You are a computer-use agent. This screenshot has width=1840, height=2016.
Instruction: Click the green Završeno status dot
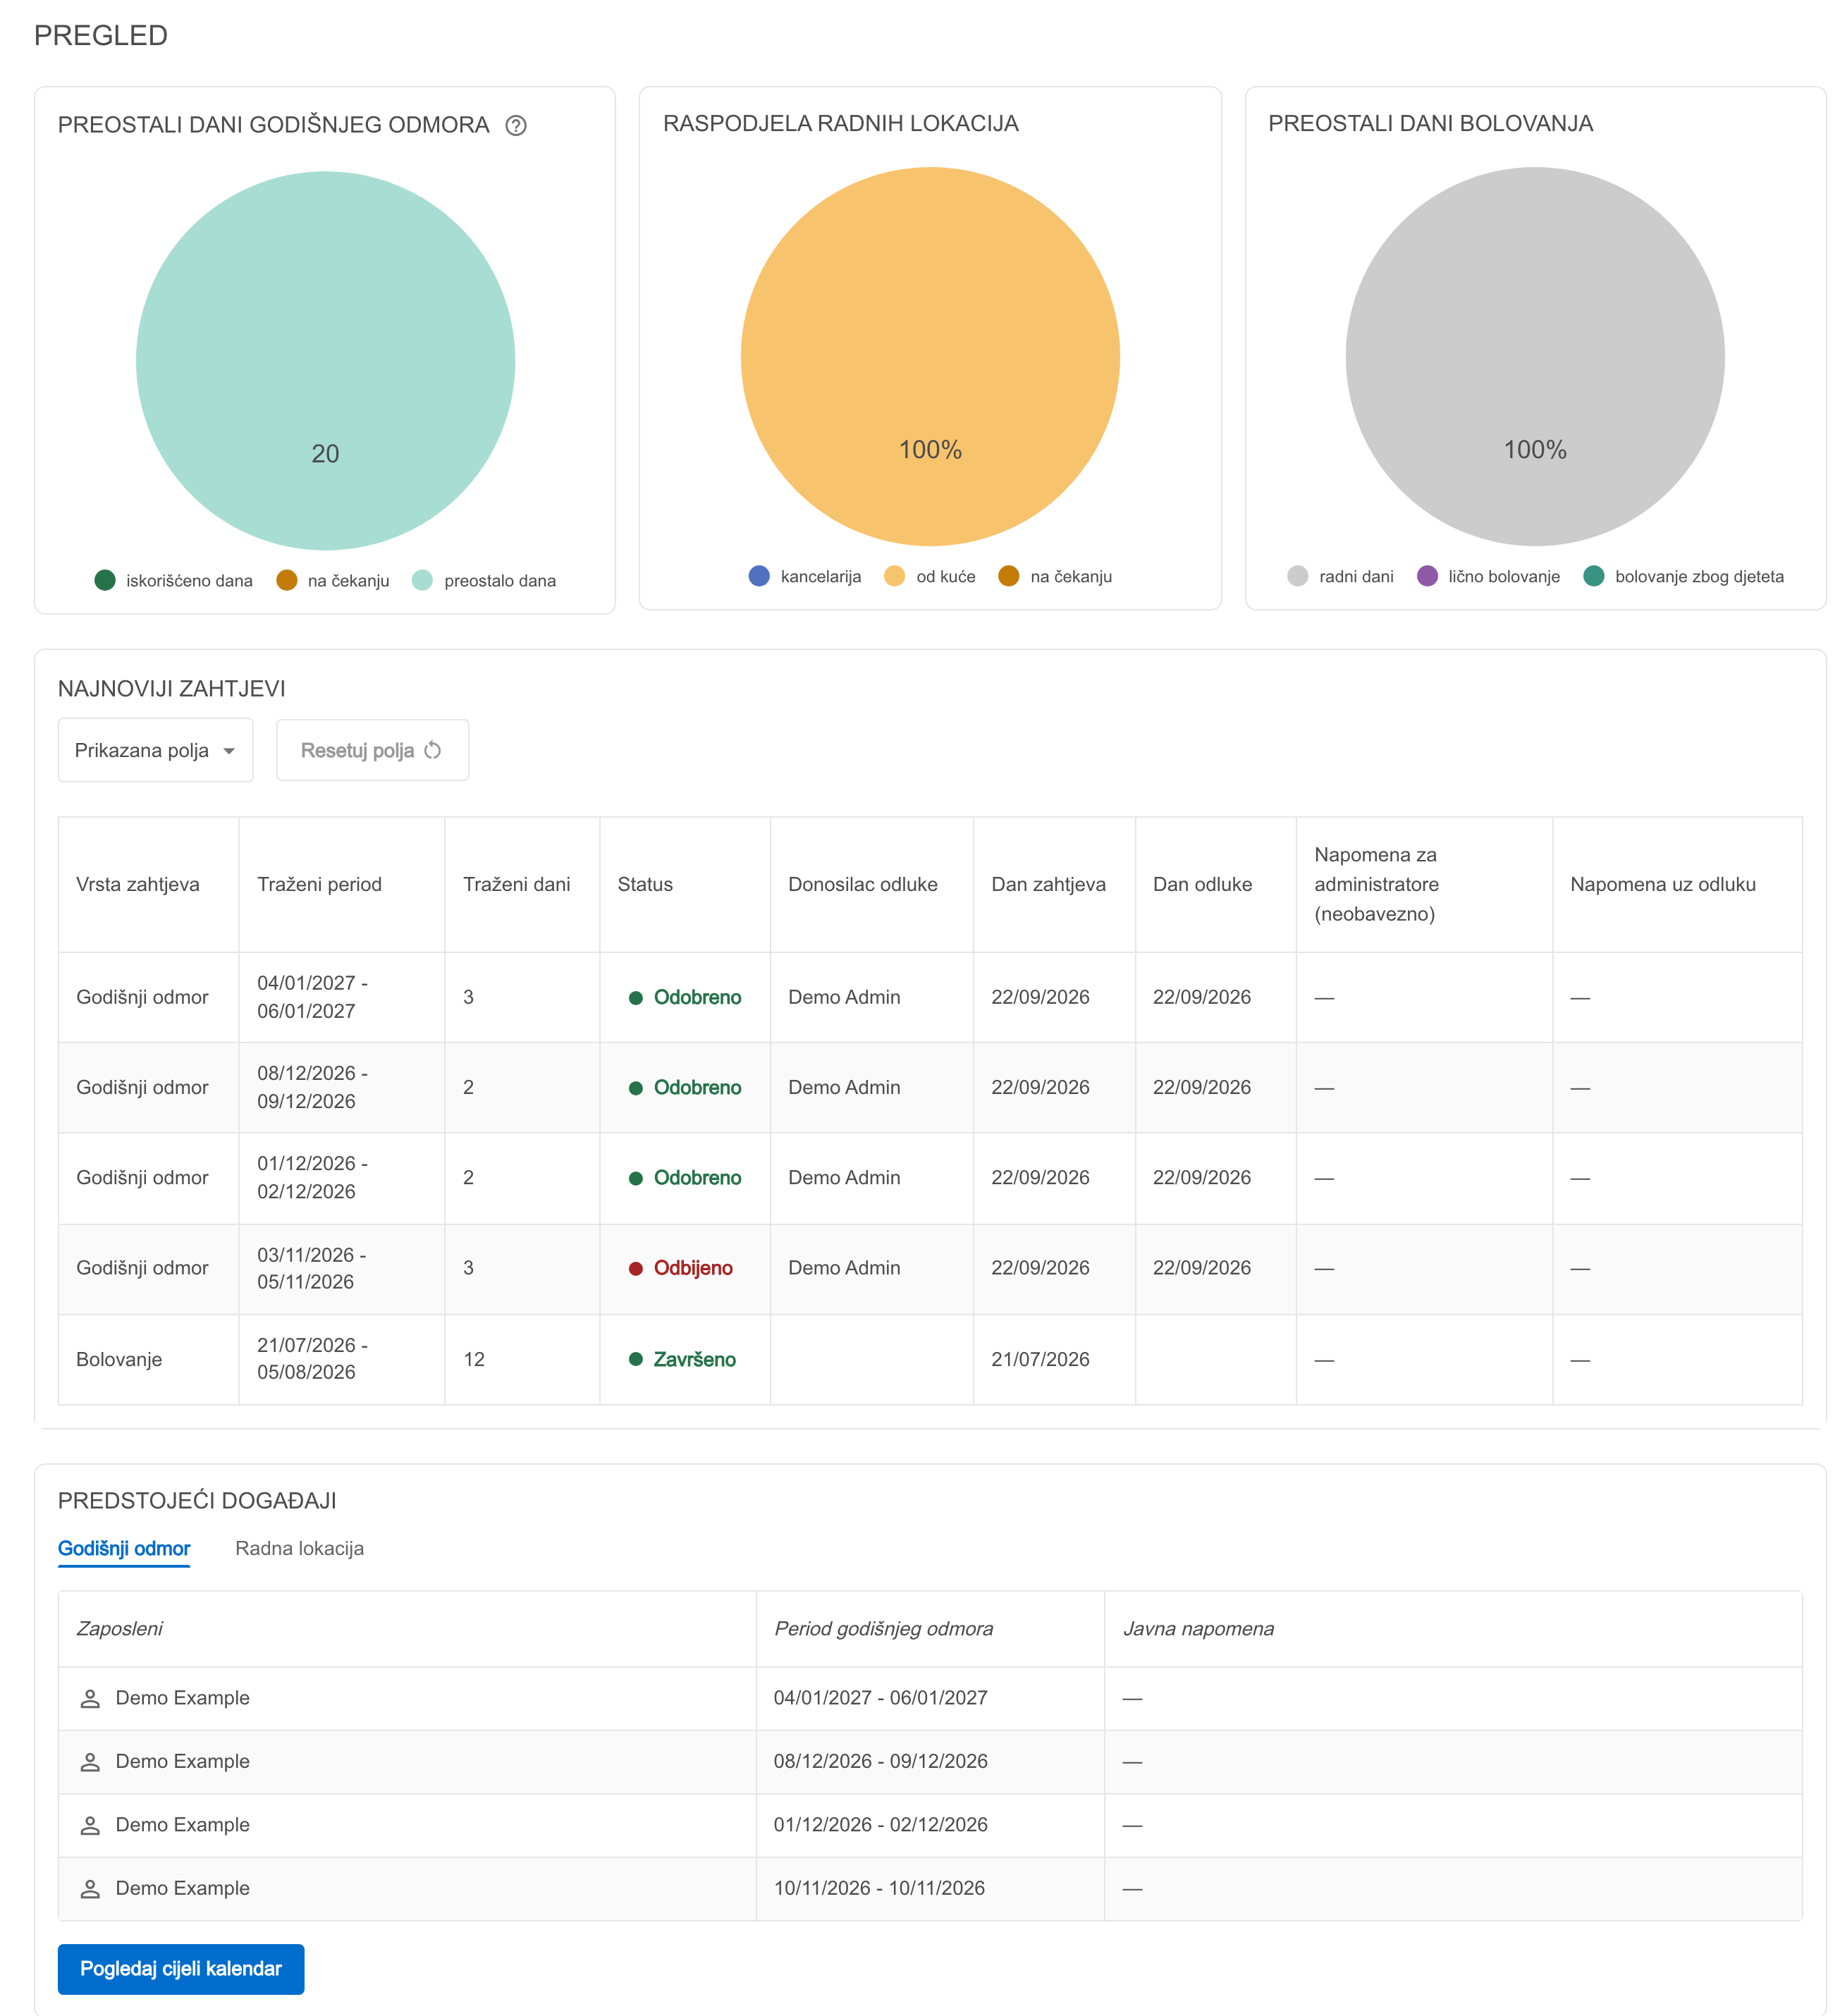tap(635, 1359)
